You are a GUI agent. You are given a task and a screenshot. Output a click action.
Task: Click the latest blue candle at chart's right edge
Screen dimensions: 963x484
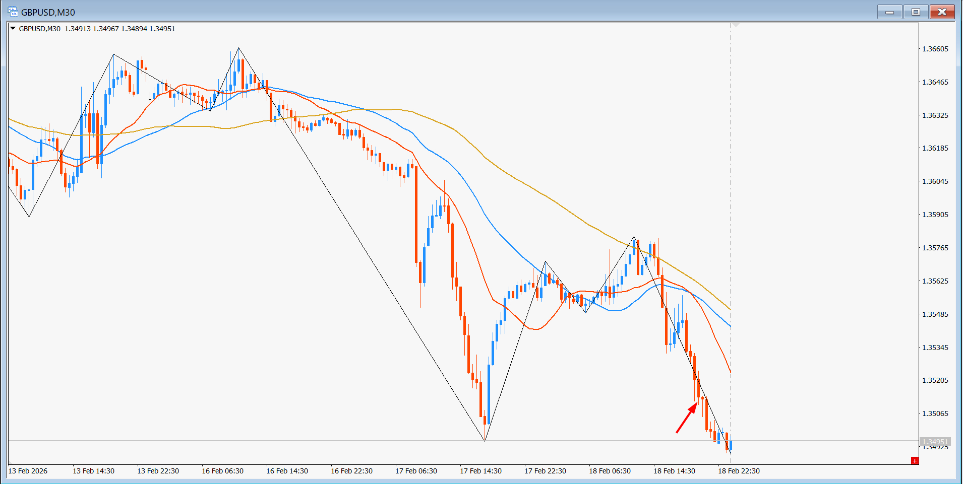(x=731, y=445)
